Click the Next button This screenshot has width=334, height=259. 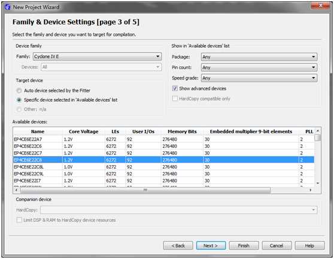coord(211,246)
